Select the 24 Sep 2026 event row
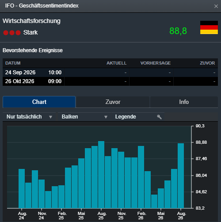221x222 pixels. click(x=110, y=73)
